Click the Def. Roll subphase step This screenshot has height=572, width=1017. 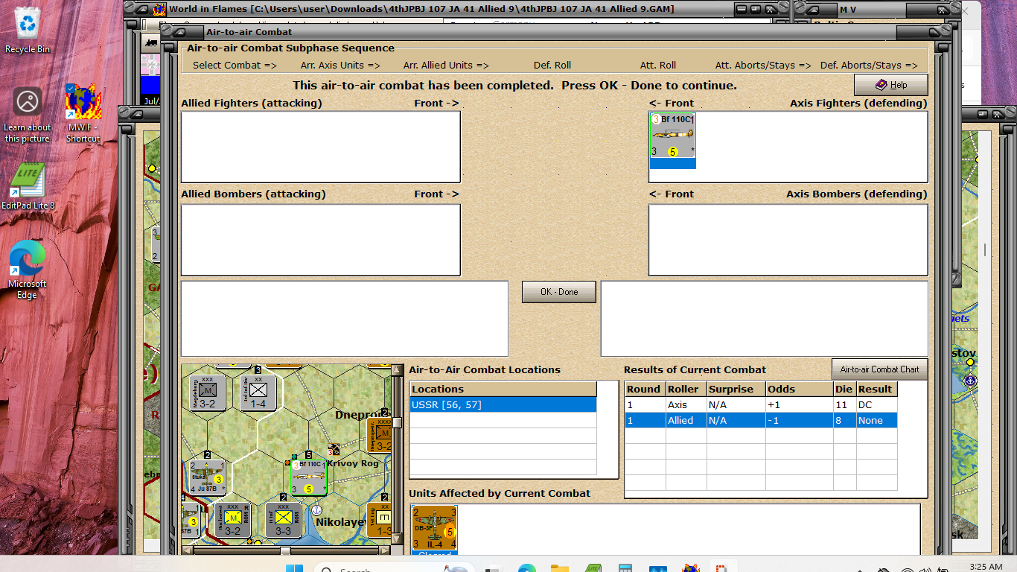tap(552, 65)
